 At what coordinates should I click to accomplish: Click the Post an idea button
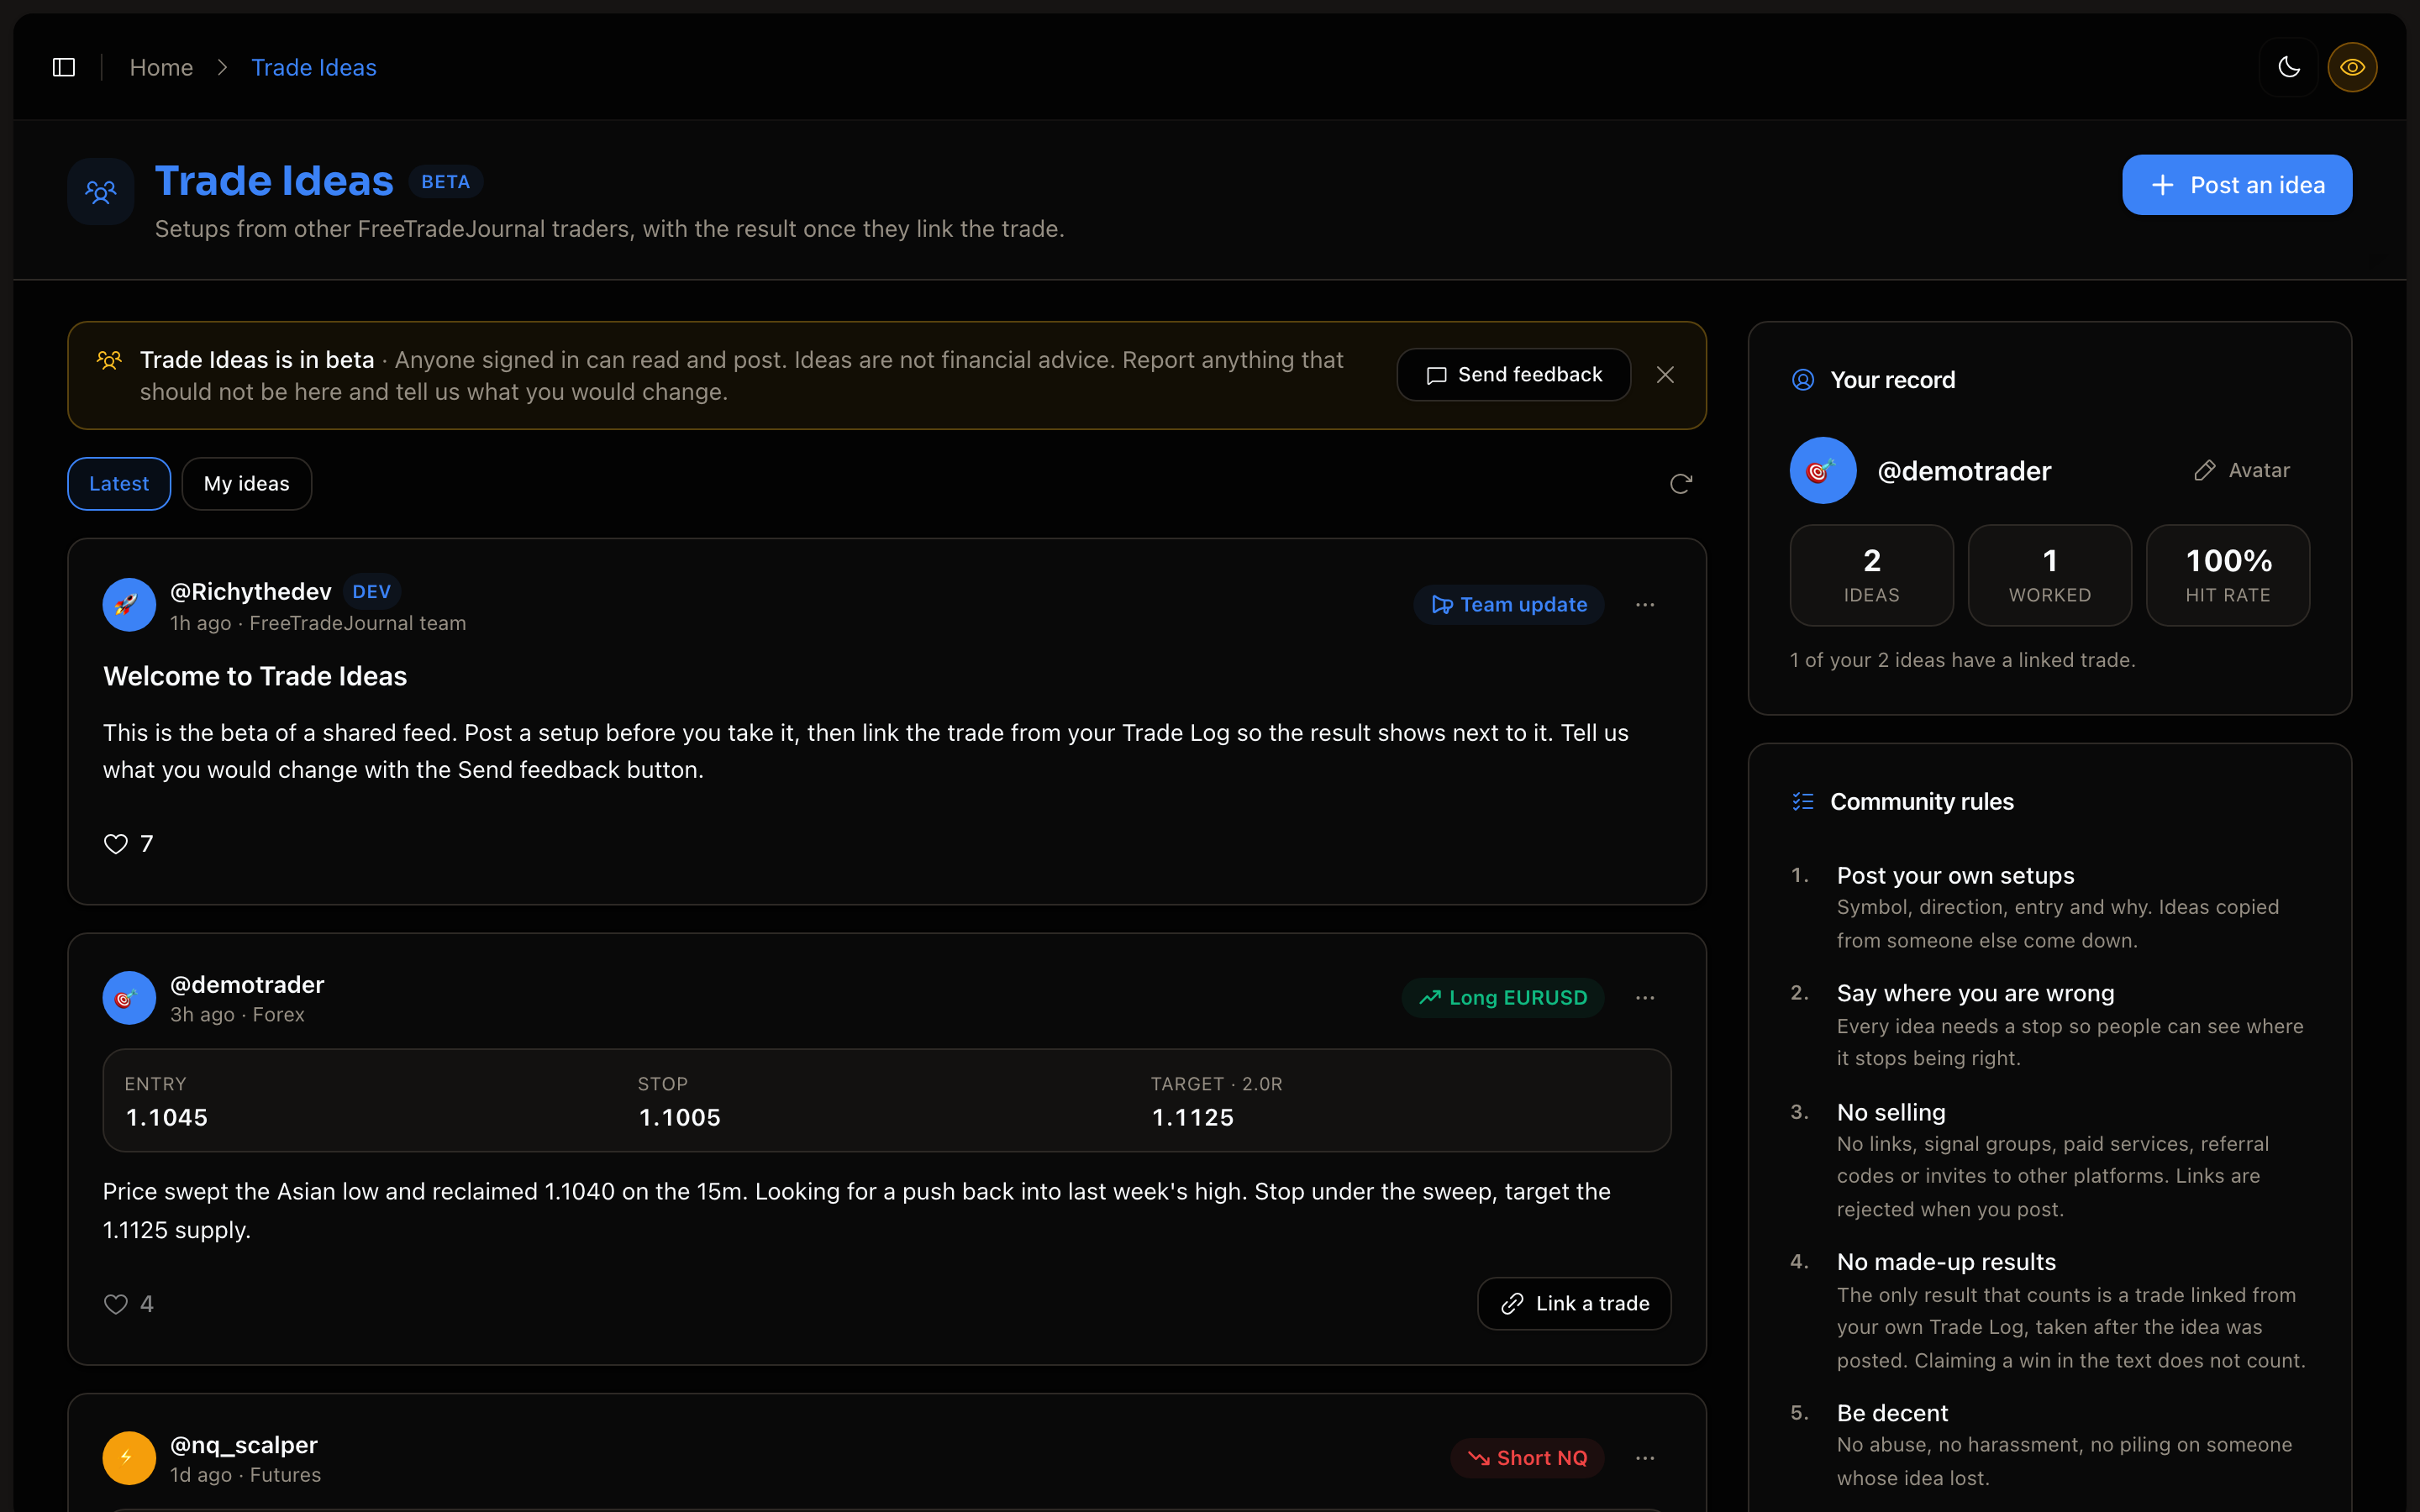(x=2237, y=185)
